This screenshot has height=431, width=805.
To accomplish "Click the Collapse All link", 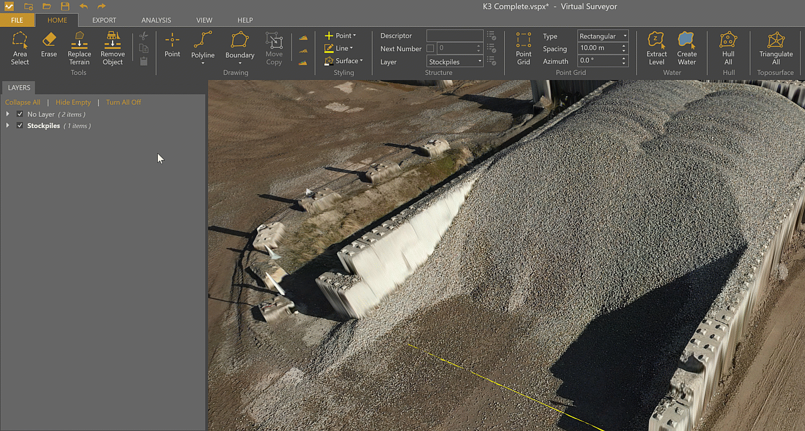I will click(x=23, y=102).
